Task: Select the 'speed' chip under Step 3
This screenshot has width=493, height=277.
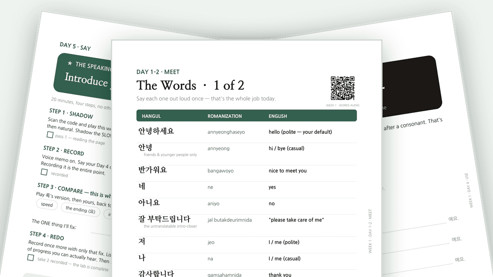Action: pyautogui.click(x=47, y=204)
